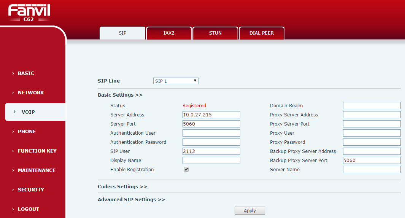405x218 pixels.
Task: Click LOGOUT in the sidebar
Action: (29, 209)
